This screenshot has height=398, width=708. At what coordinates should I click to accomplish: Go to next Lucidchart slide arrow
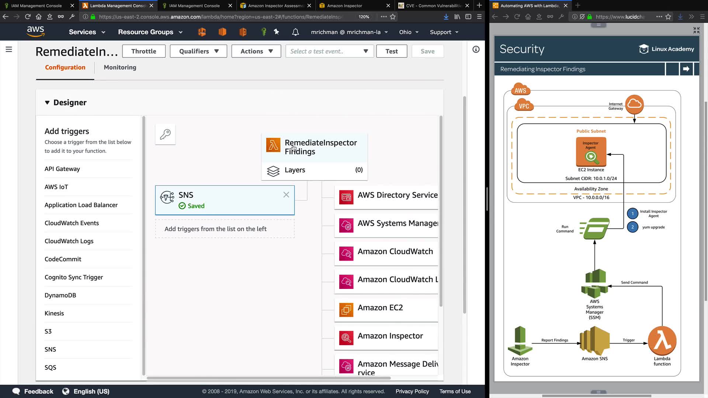pyautogui.click(x=686, y=69)
